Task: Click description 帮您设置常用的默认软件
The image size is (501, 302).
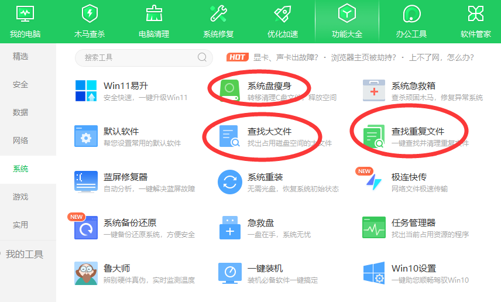Action: [x=142, y=143]
